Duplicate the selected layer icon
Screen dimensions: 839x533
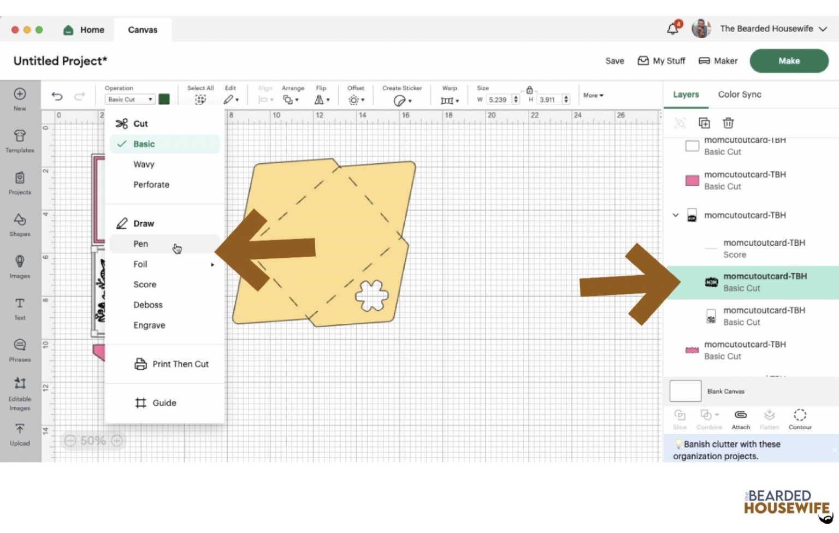point(704,123)
